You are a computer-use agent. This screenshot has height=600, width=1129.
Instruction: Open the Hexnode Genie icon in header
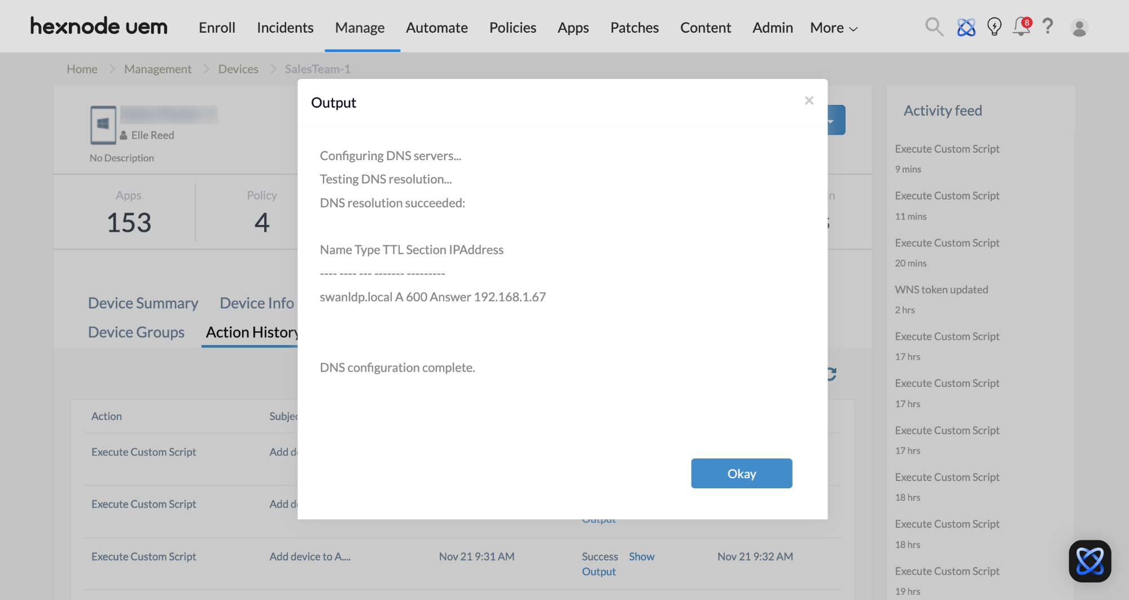click(x=966, y=27)
